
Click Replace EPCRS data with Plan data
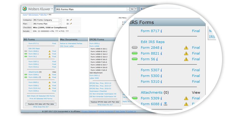105,102
